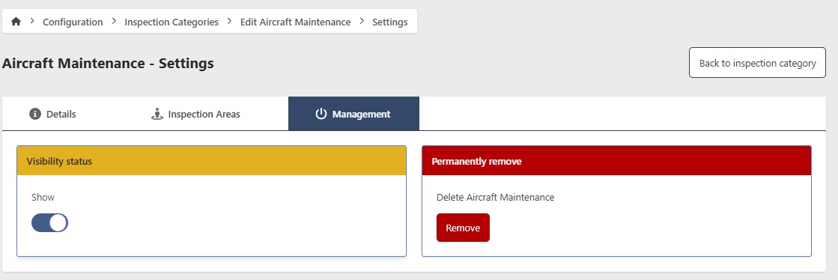Select the Management tab
Viewport: 838px width, 280px height.
pyautogui.click(x=353, y=114)
